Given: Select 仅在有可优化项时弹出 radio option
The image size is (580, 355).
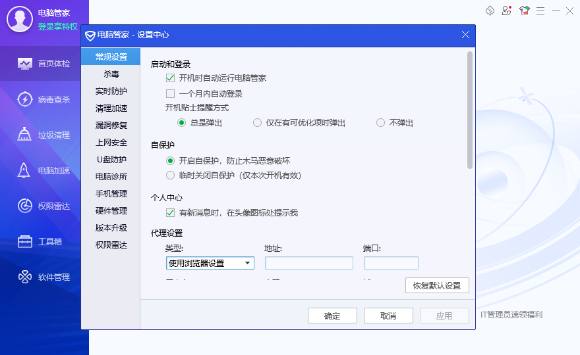Looking at the screenshot, I should point(257,122).
